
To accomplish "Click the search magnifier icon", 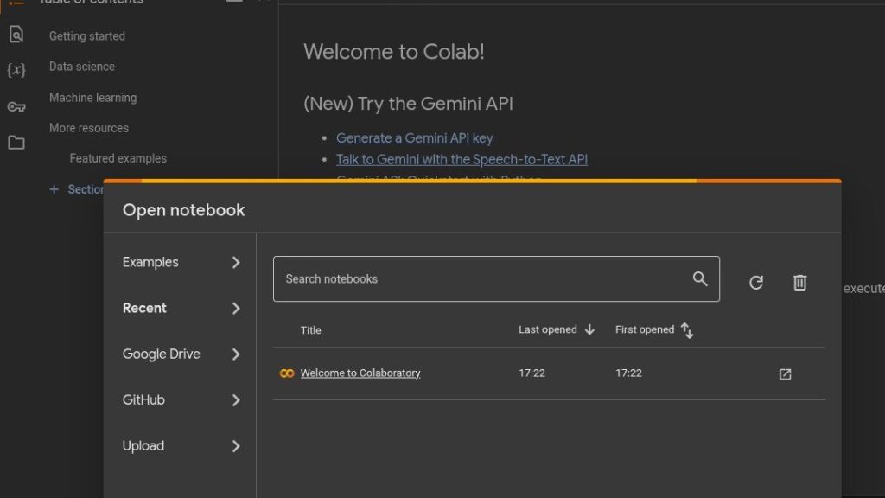I will coord(700,278).
